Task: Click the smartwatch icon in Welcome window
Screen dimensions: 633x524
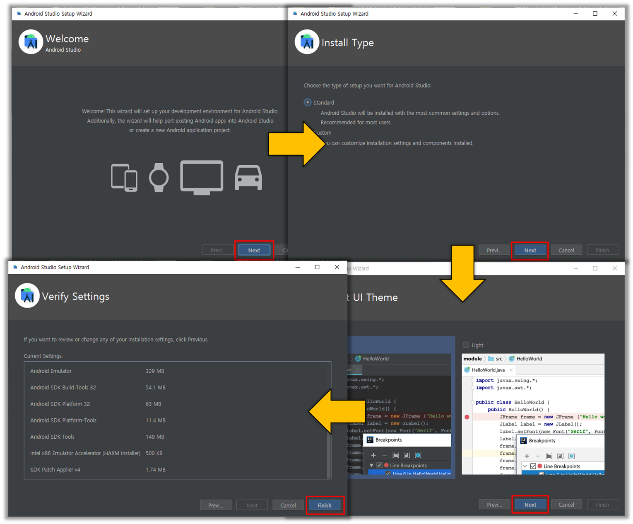Action: (x=159, y=178)
